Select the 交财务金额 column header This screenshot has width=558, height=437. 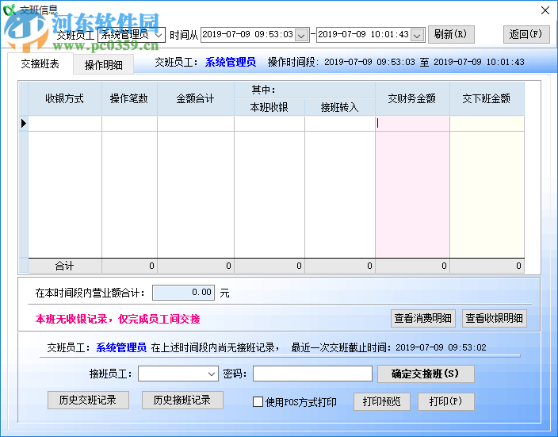pos(412,98)
